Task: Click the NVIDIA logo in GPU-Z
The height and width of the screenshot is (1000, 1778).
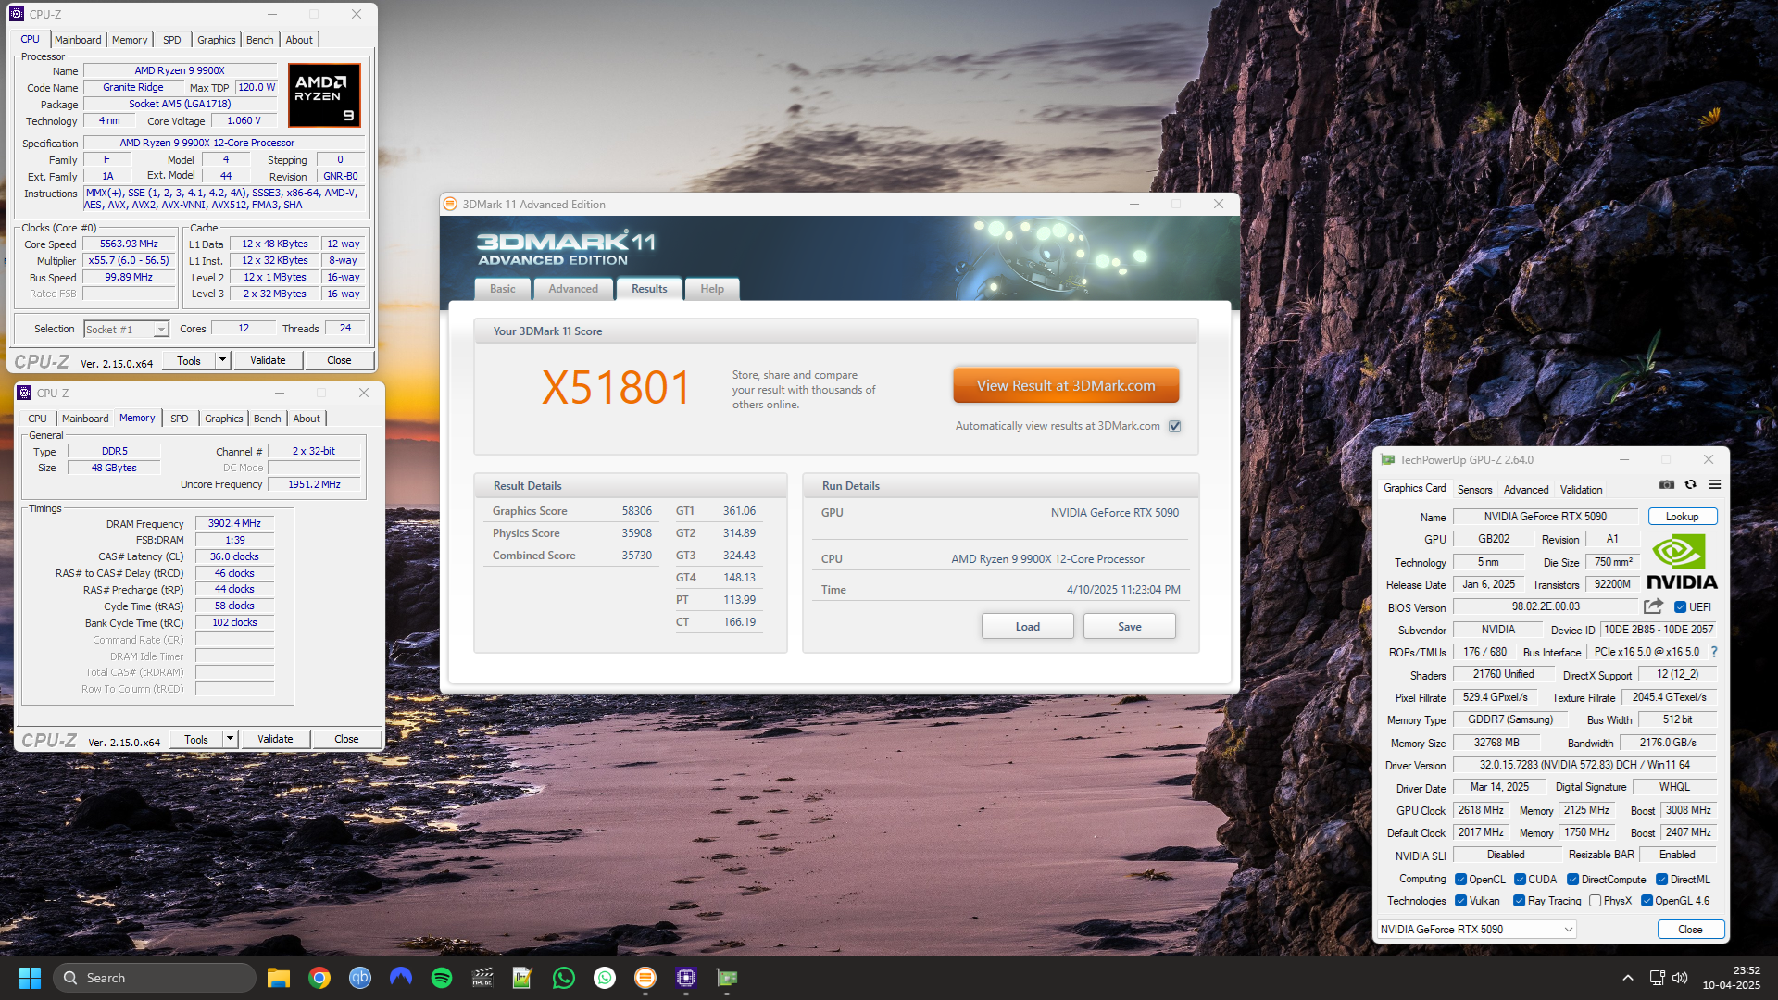Action: coord(1682,562)
